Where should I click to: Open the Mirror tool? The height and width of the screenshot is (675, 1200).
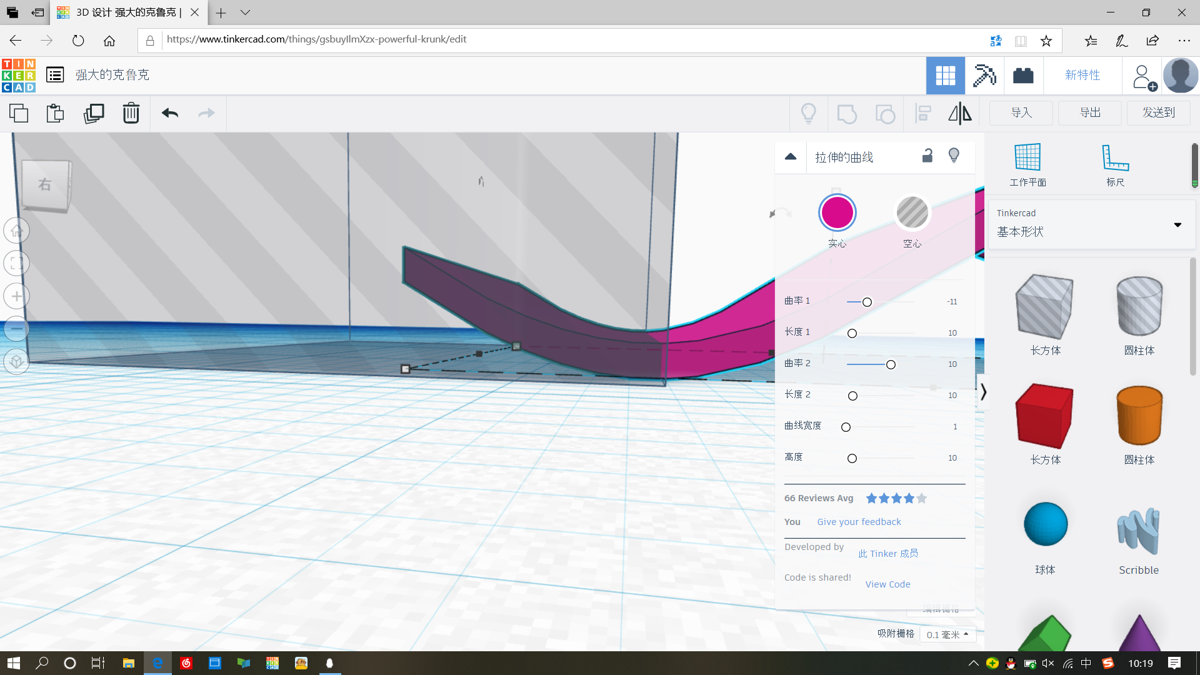pyautogui.click(x=960, y=113)
